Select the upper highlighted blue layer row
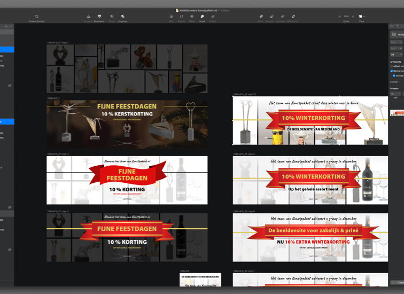 tap(7, 50)
